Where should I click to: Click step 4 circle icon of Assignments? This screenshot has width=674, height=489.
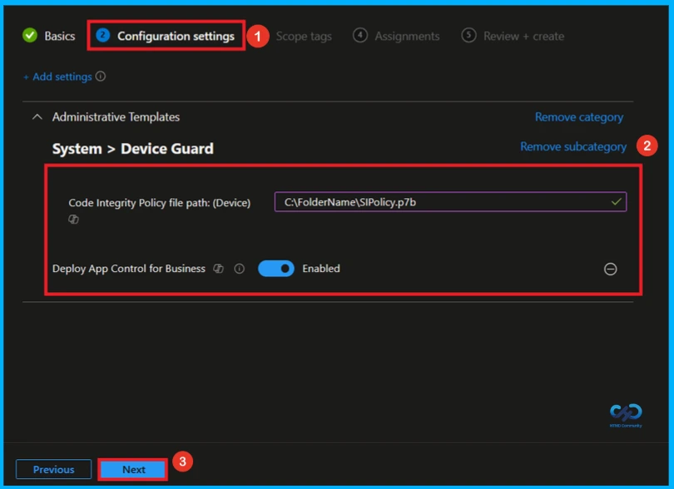point(360,35)
